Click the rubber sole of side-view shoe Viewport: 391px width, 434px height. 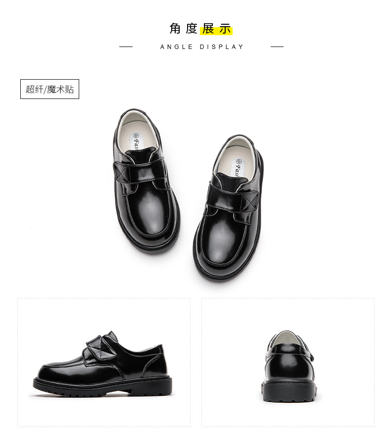pos(102,386)
